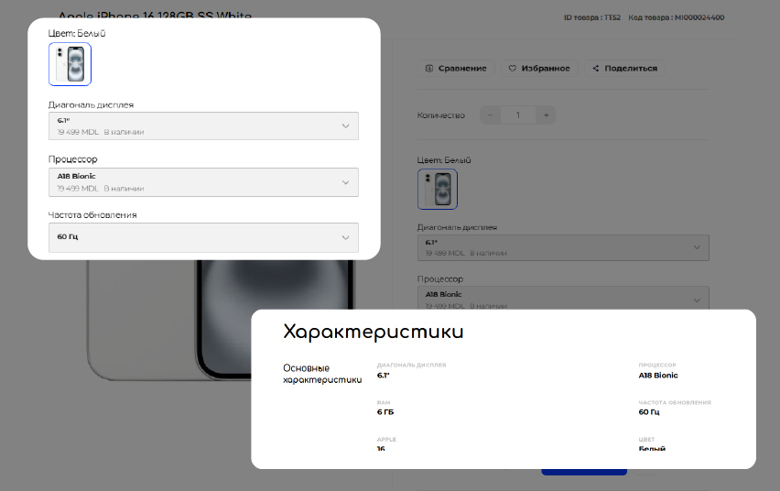Decrease quantity with the minus button
The height and width of the screenshot is (491, 780).
coord(490,115)
